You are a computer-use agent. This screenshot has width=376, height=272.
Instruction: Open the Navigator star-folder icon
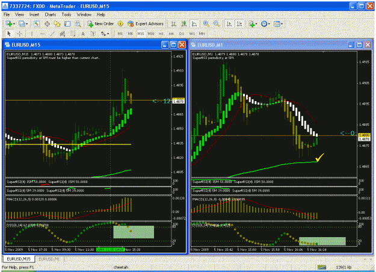click(x=57, y=23)
